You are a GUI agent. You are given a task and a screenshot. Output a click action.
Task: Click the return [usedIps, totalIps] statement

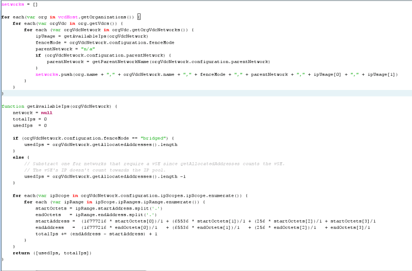pos(52,253)
